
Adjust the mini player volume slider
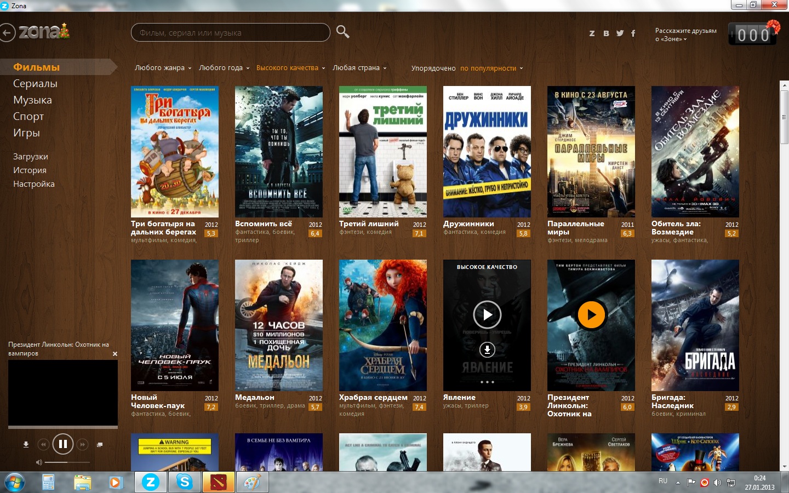click(x=66, y=462)
